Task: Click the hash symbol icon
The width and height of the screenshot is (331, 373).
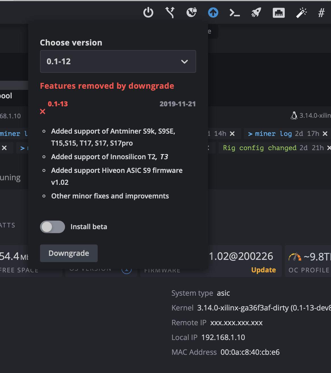Action: 321,13
